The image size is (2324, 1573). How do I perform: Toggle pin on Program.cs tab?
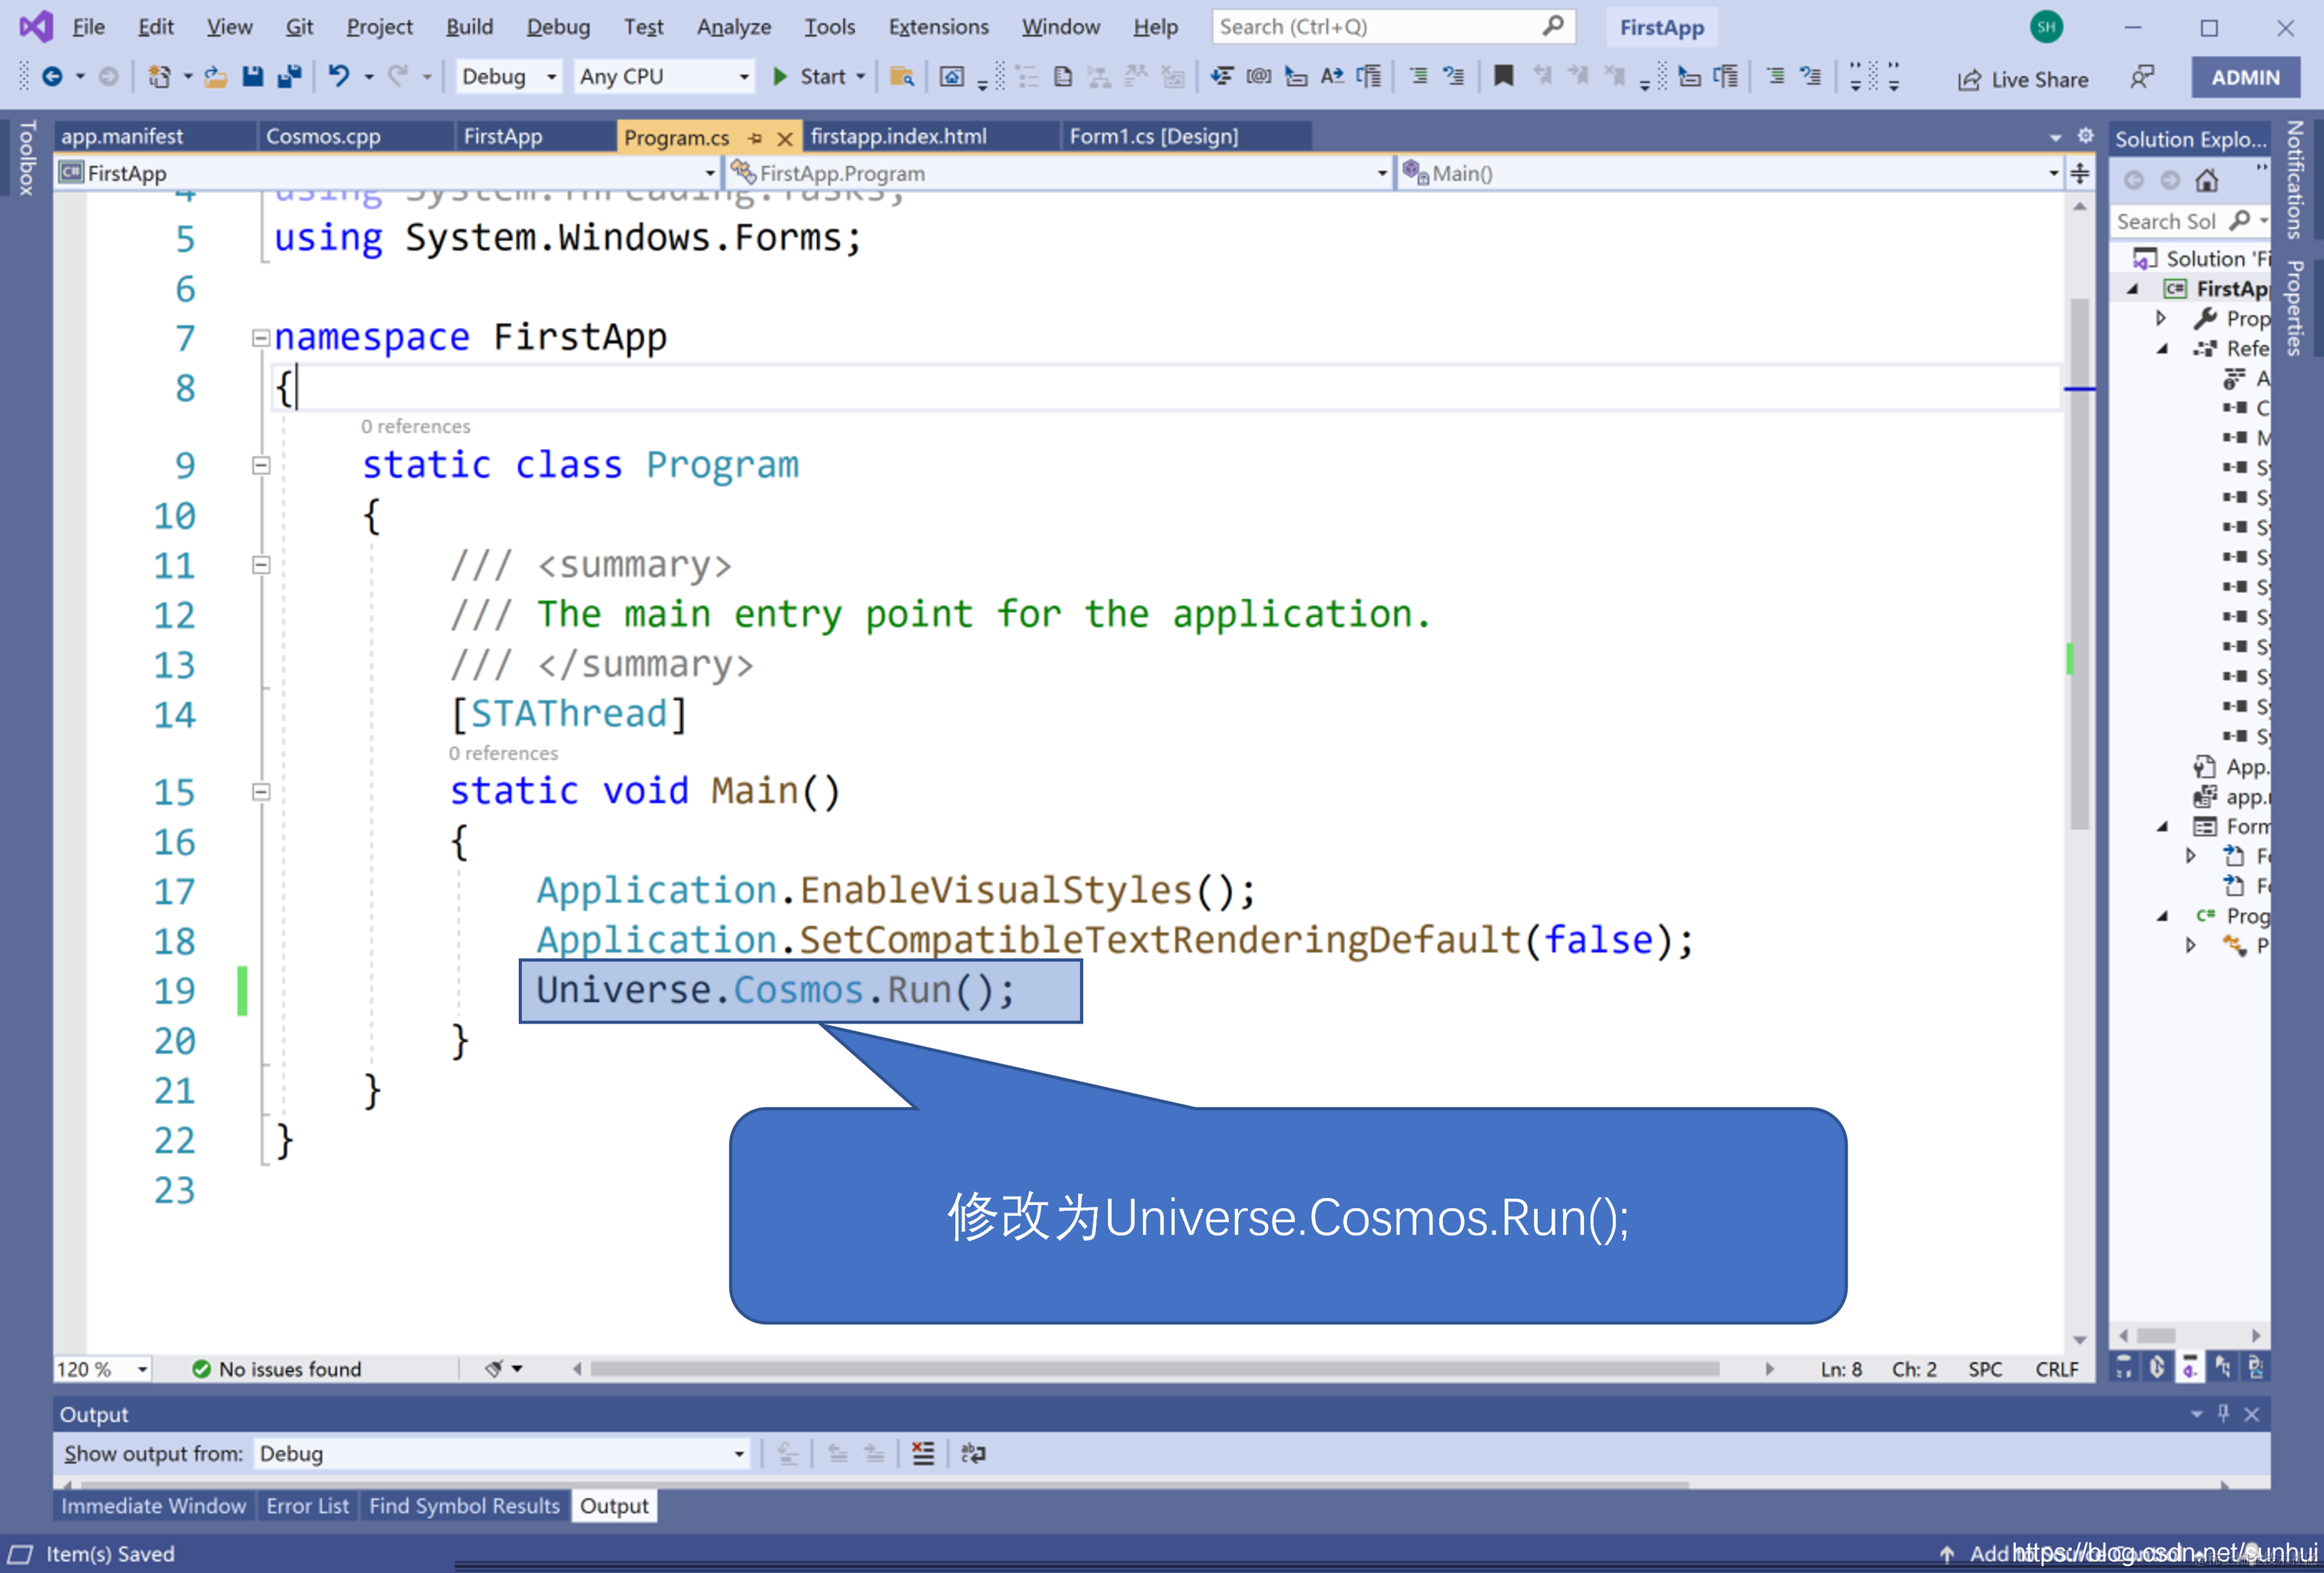[x=756, y=138]
